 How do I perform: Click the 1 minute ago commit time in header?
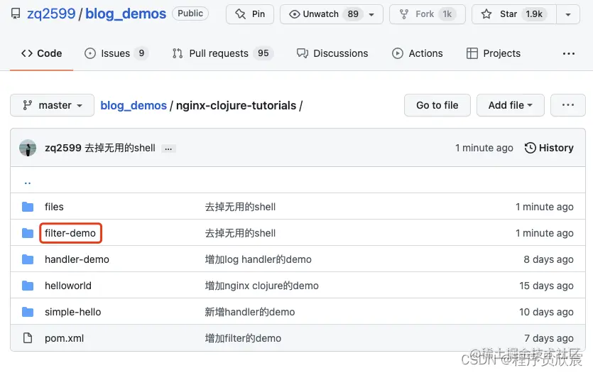pos(484,148)
